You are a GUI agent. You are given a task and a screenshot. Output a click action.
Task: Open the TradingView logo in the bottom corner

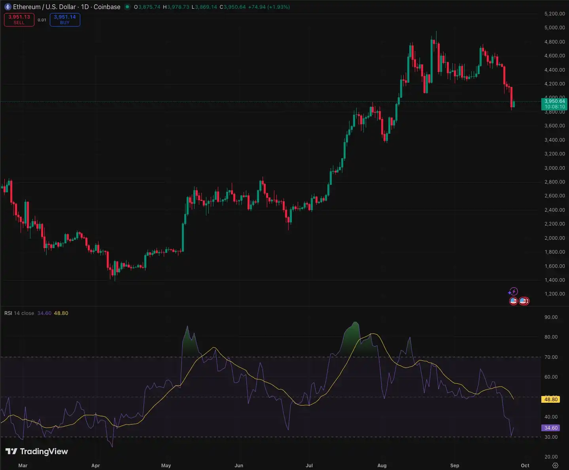[36, 451]
